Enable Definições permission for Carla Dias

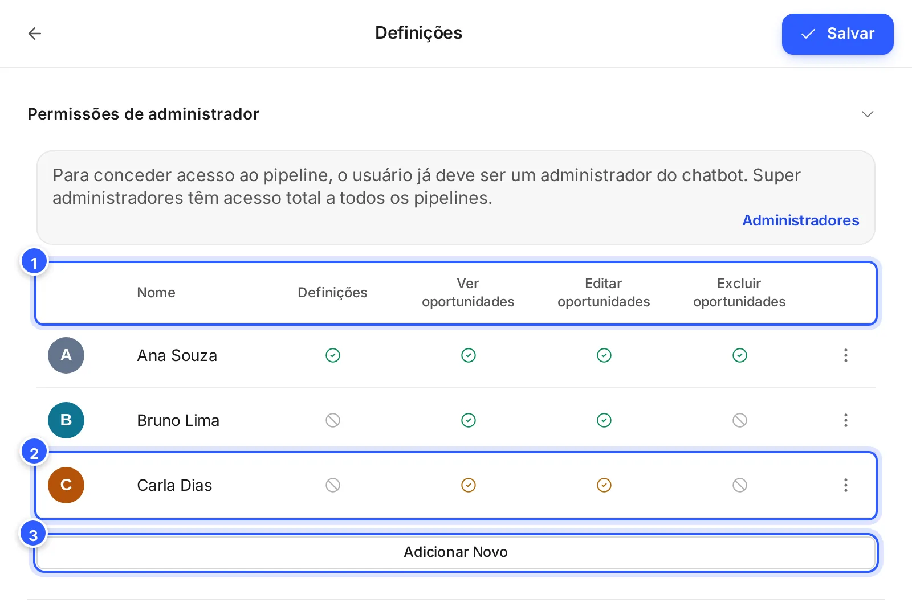[x=333, y=485]
